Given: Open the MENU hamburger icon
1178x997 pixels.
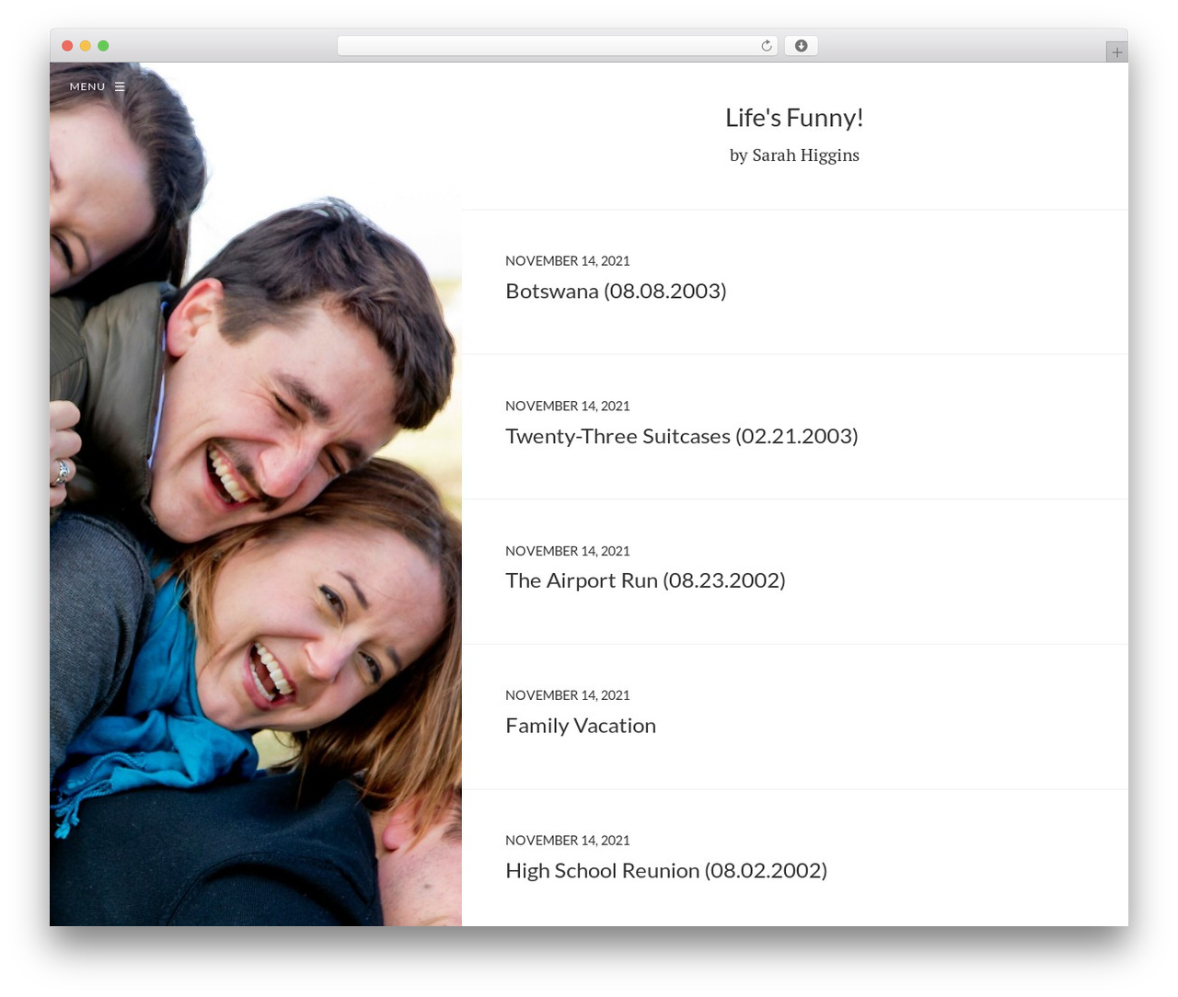Looking at the screenshot, I should point(120,86).
